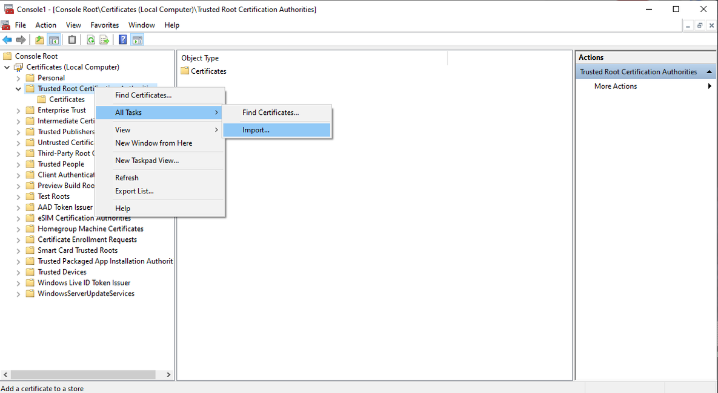Collapse the Certificates (Local Computer) node
Viewport: 718px width, 393px height.
pyautogui.click(x=7, y=67)
